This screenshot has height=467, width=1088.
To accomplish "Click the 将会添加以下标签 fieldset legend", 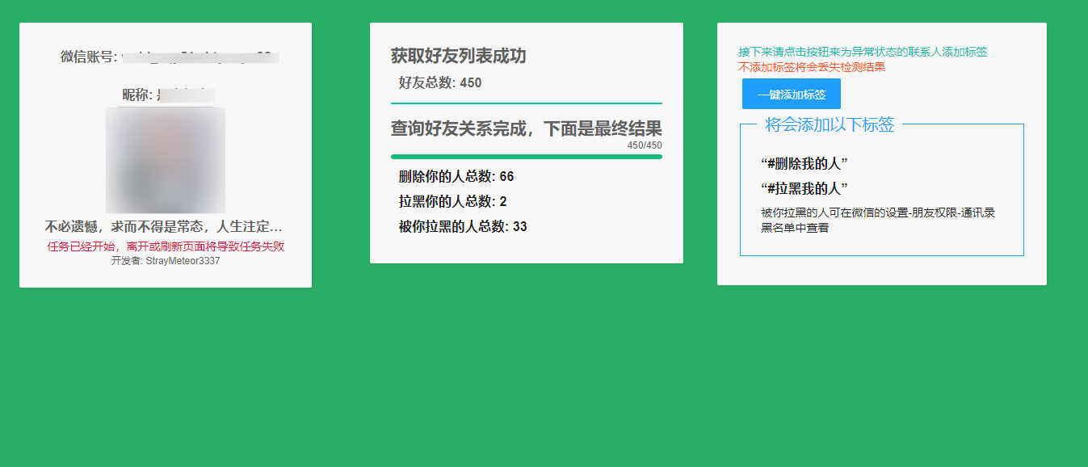I will (x=830, y=125).
